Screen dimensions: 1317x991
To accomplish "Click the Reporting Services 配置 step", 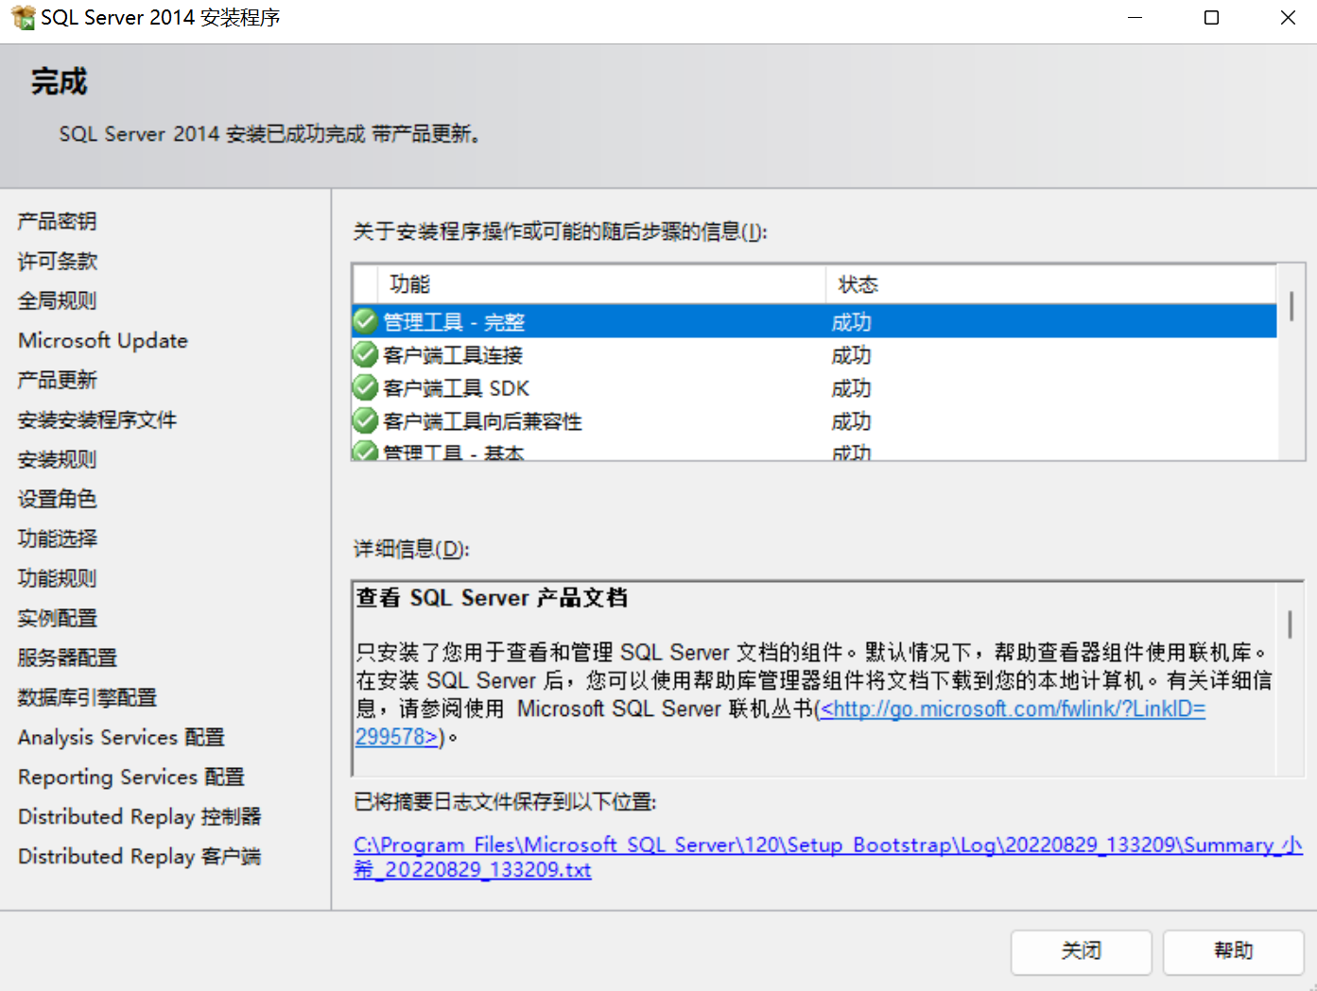I will click(x=131, y=777).
